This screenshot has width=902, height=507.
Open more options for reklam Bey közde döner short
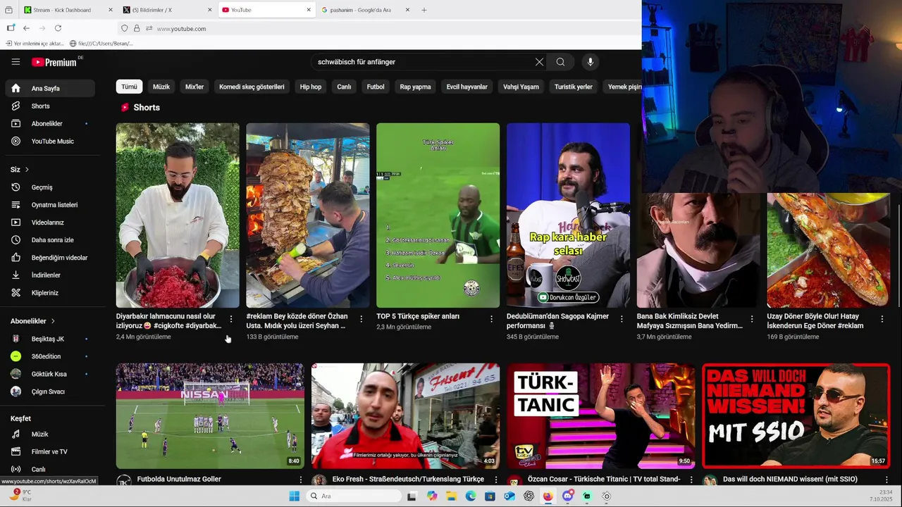coord(362,319)
